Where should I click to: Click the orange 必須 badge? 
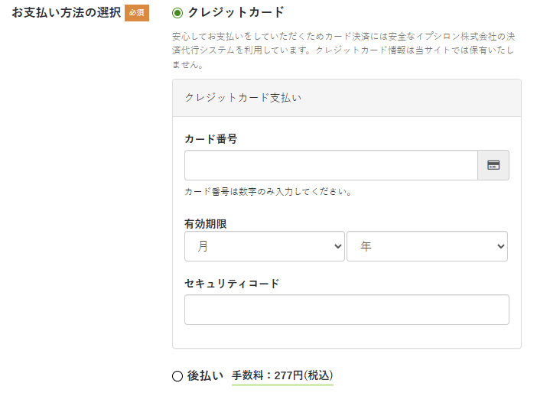tap(137, 13)
